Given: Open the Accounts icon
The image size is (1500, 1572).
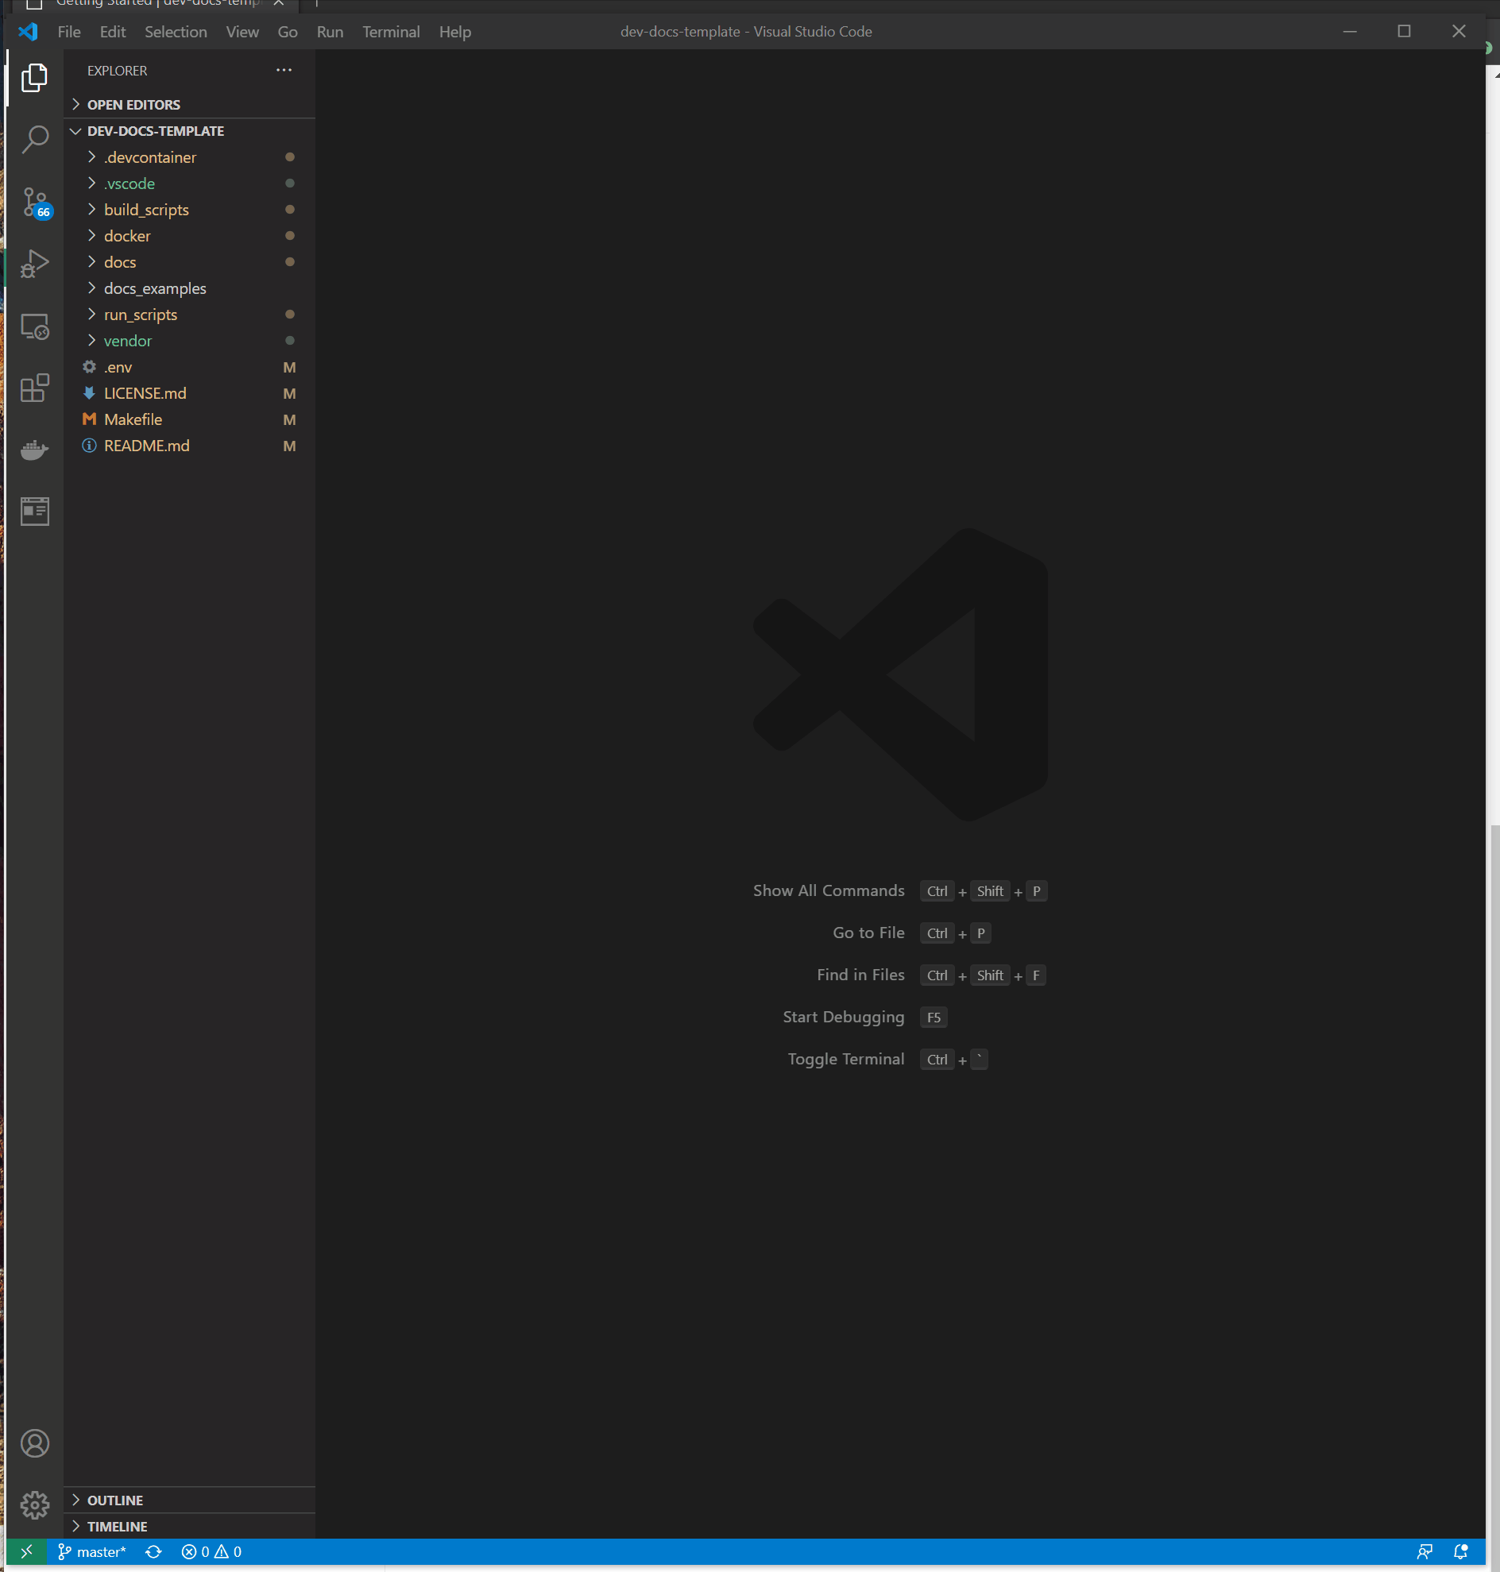Looking at the screenshot, I should [34, 1443].
